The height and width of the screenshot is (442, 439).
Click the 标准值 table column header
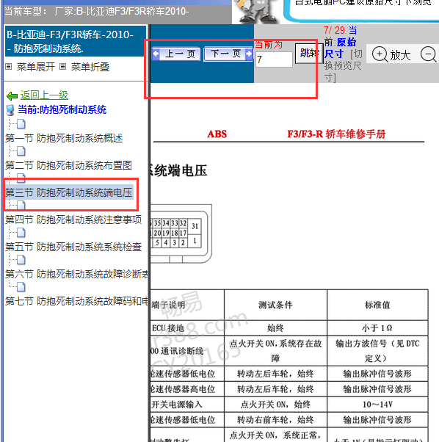point(377,305)
